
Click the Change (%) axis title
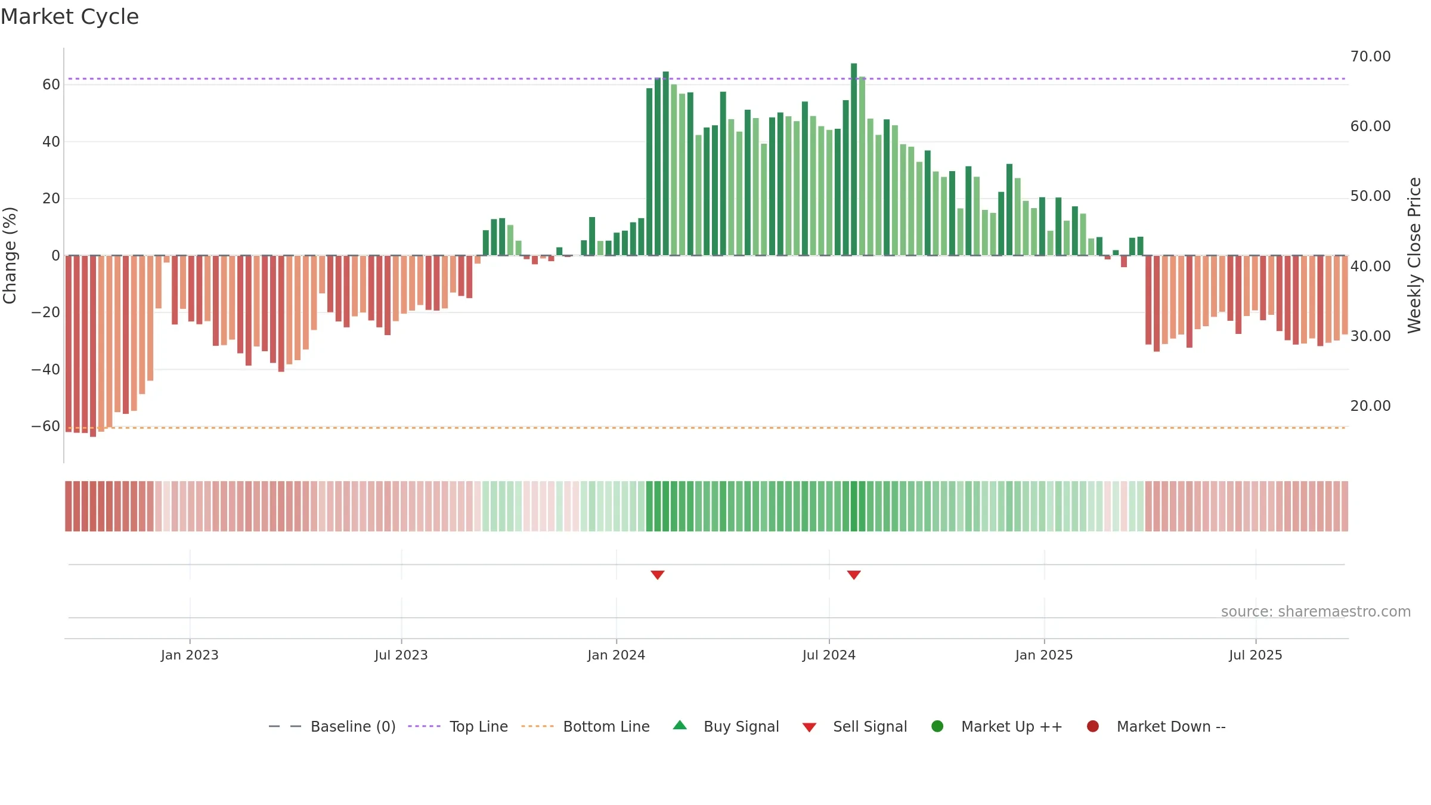pyautogui.click(x=10, y=255)
